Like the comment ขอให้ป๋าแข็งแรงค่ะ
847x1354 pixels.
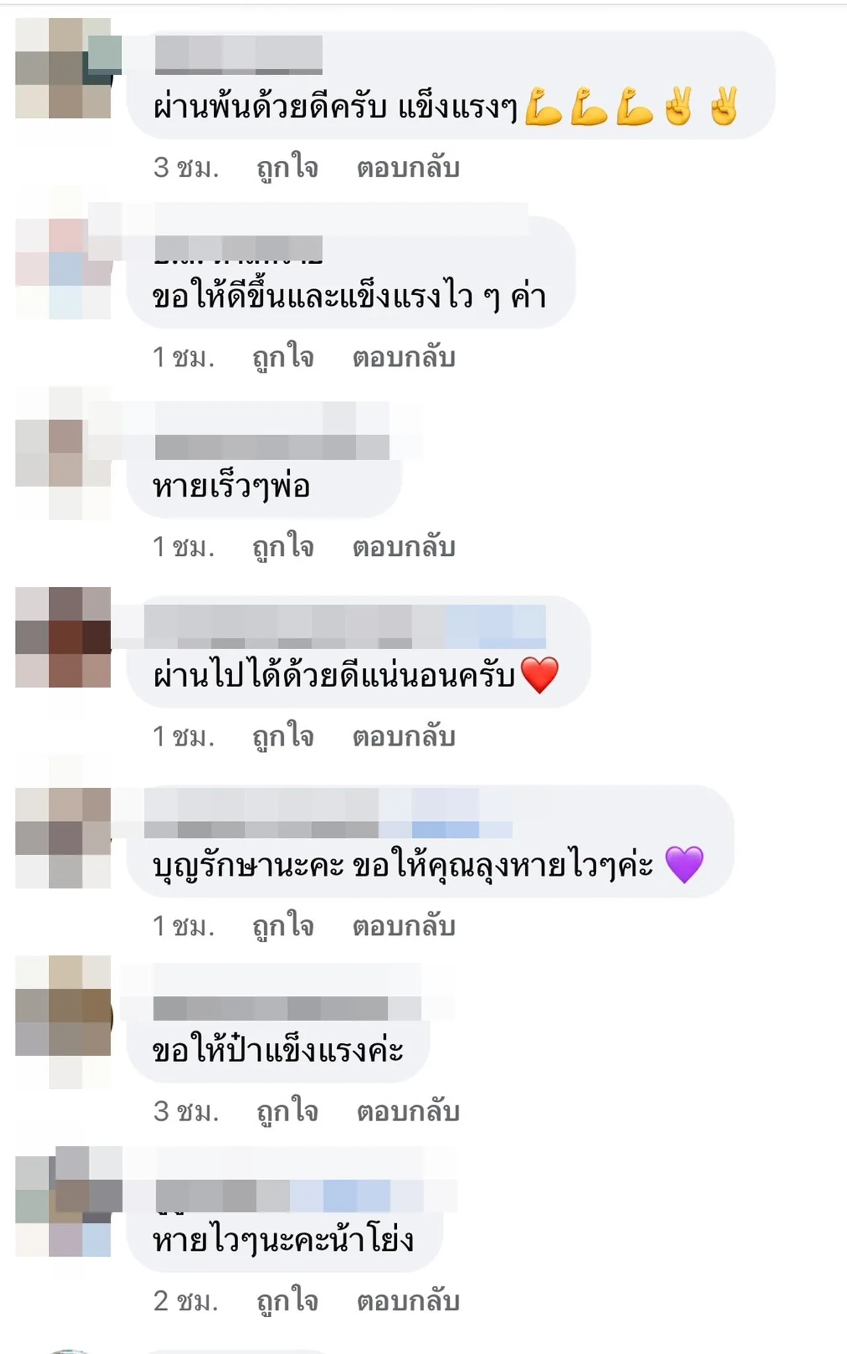tap(287, 1111)
